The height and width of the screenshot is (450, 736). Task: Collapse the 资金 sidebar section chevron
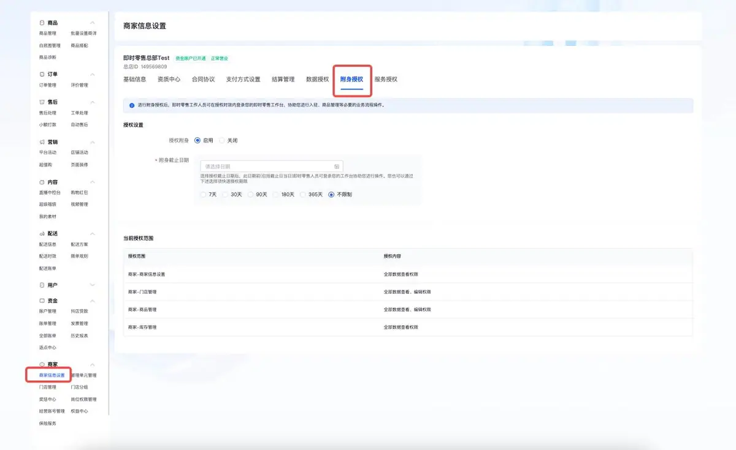[x=93, y=301]
